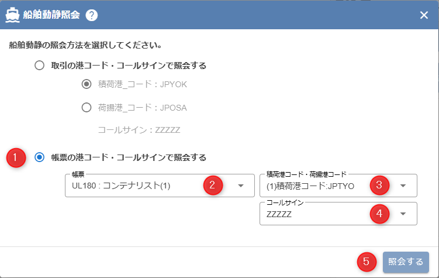Expand the コールサイン dropdown arrow
This screenshot has width=439, height=278.
[403, 214]
